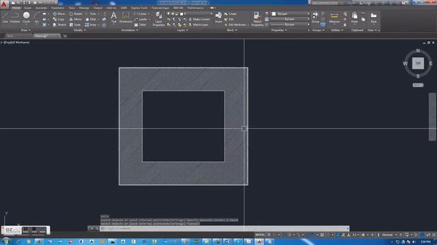Open Layer Properties manager
This screenshot has width=437, height=245.
click(158, 19)
